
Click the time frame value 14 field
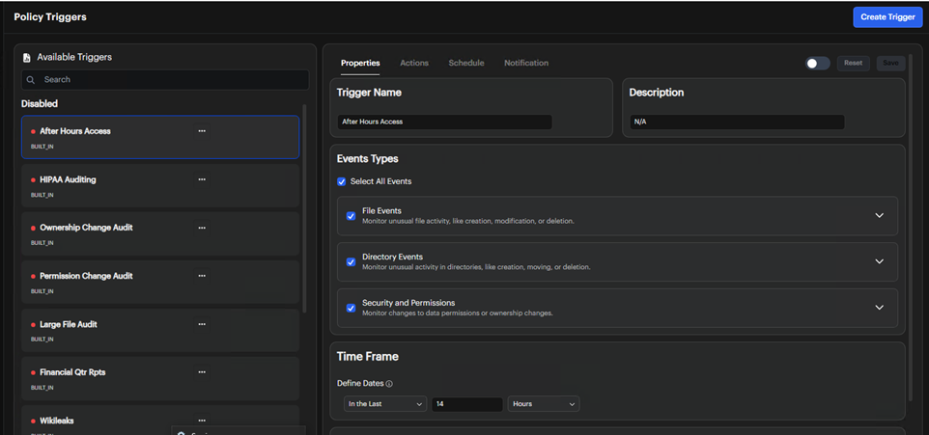pyautogui.click(x=466, y=404)
